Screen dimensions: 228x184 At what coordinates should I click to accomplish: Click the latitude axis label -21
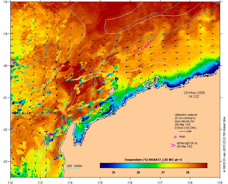[x=5, y=97]
